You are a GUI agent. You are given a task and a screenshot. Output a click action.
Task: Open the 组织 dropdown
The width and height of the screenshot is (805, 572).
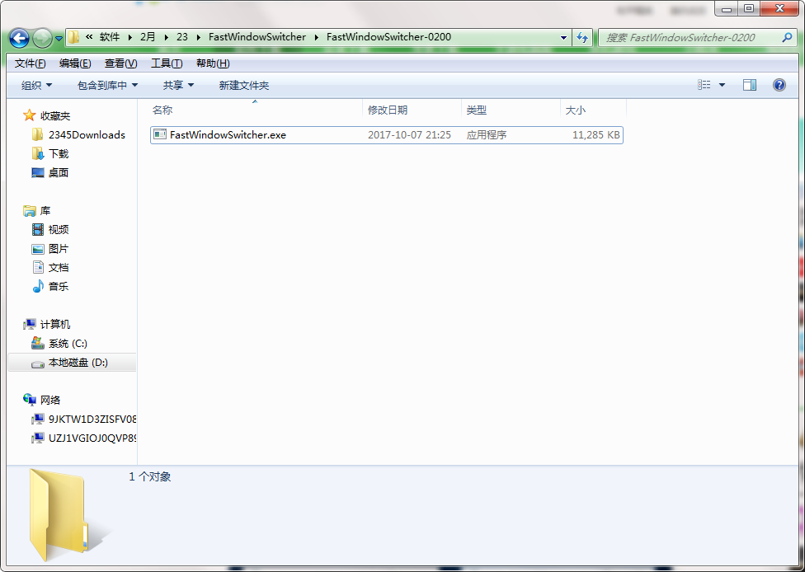[36, 85]
